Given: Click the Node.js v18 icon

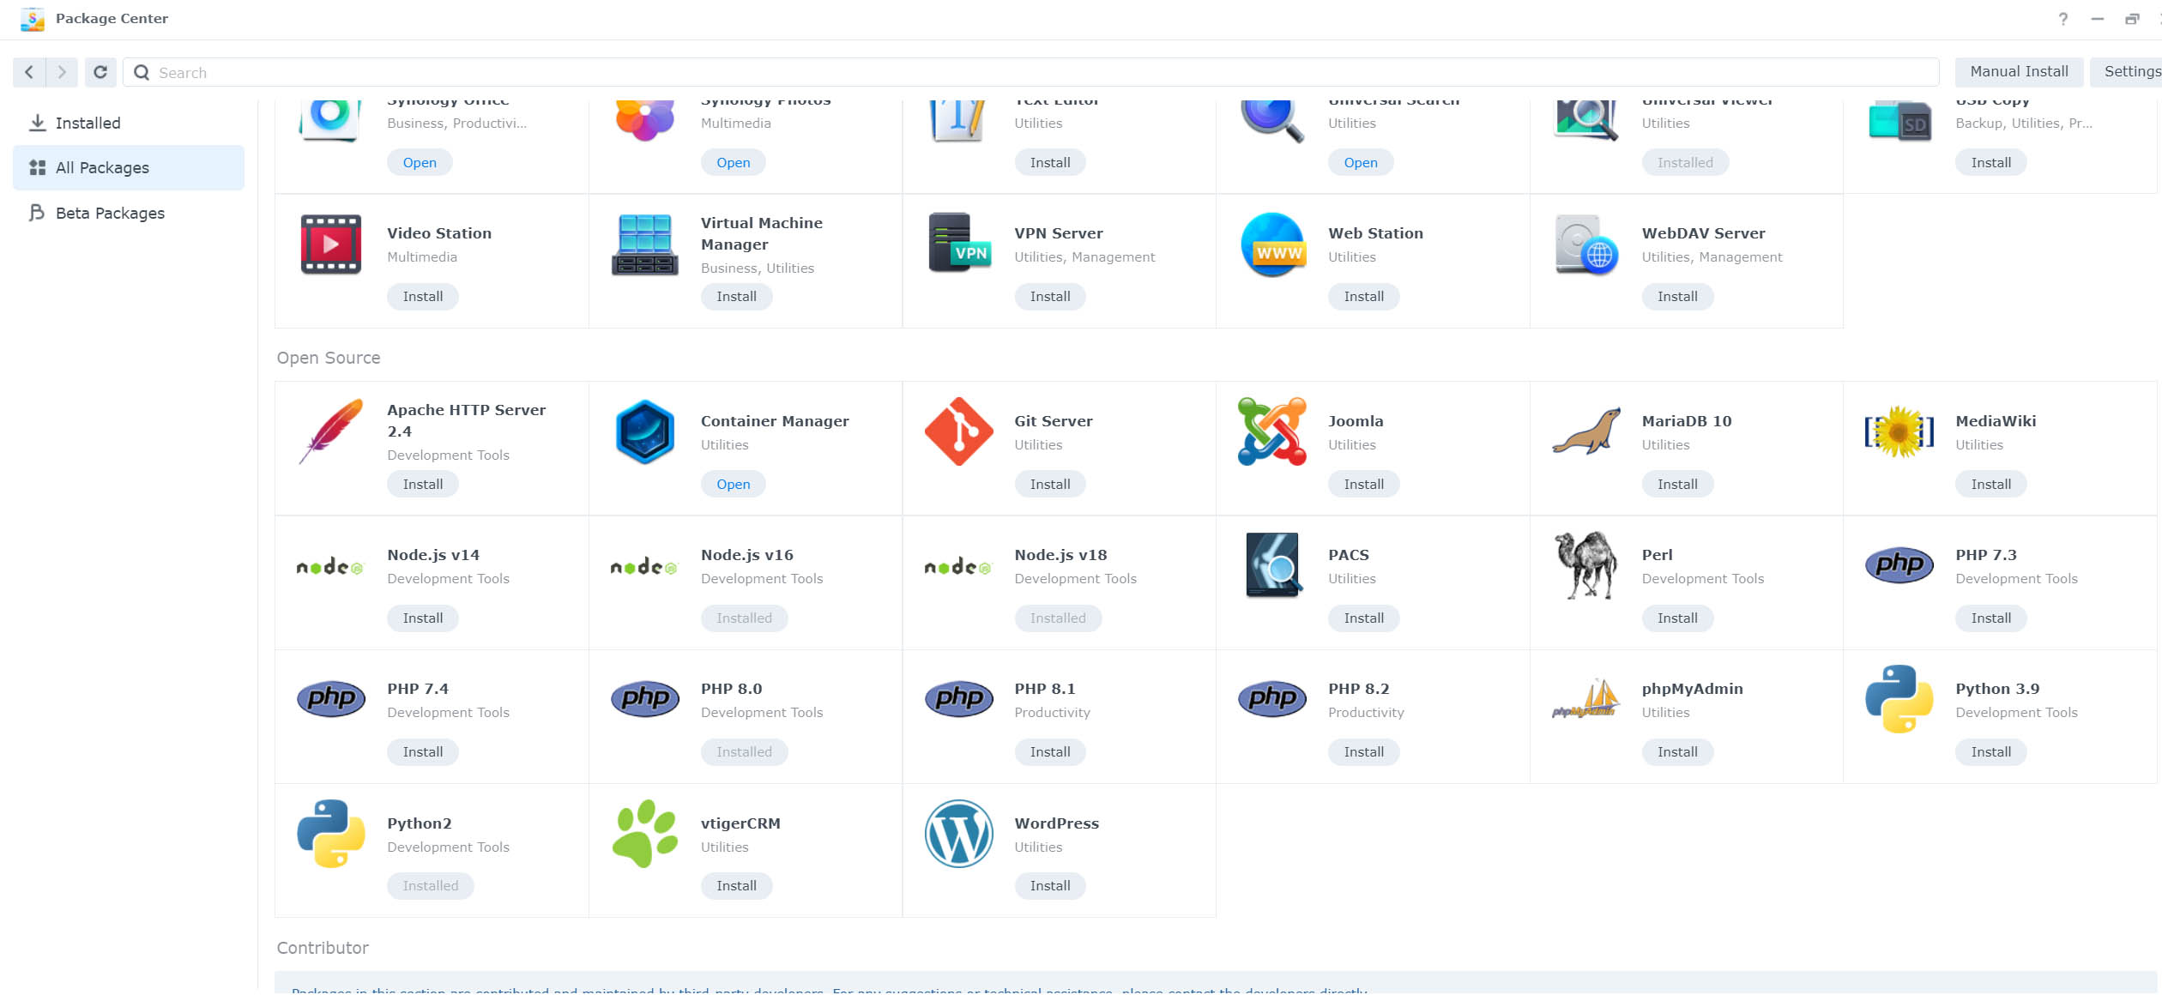Looking at the screenshot, I should click(x=958, y=567).
